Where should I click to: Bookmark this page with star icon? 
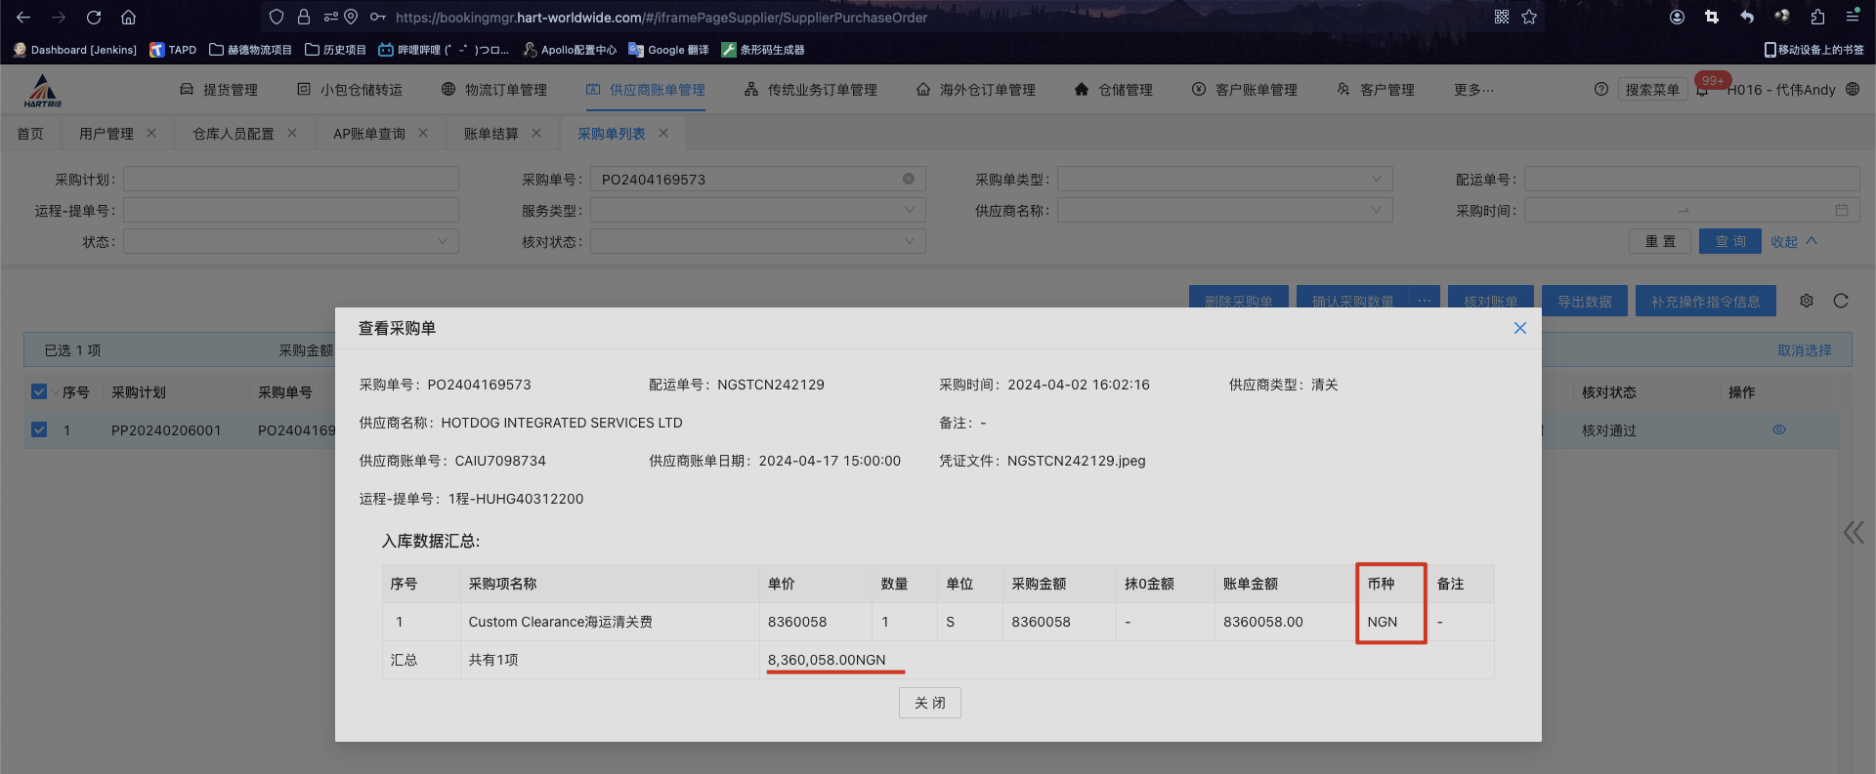[1529, 17]
